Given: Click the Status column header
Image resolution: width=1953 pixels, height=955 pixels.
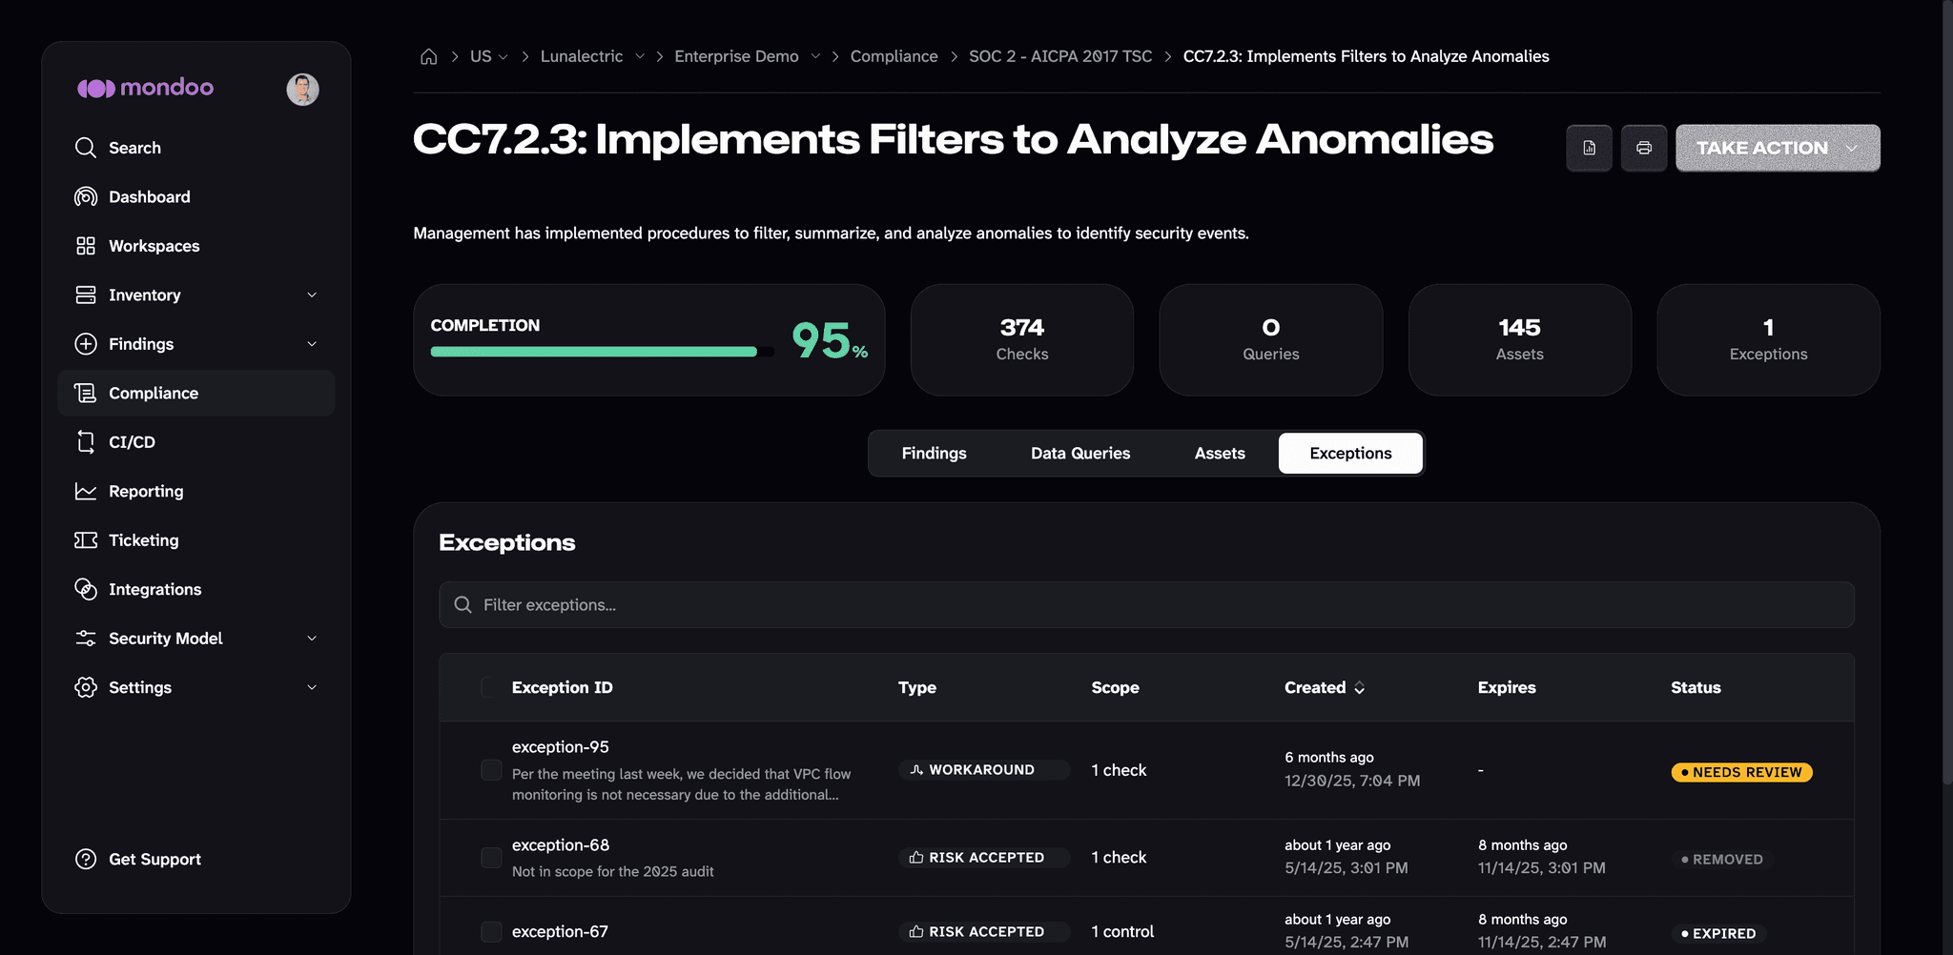Looking at the screenshot, I should click(1696, 687).
